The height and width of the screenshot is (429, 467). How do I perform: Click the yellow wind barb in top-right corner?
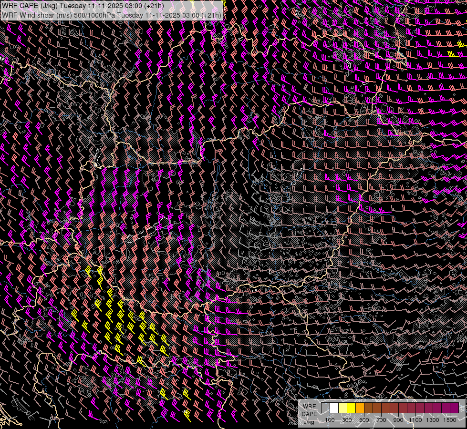451,54
